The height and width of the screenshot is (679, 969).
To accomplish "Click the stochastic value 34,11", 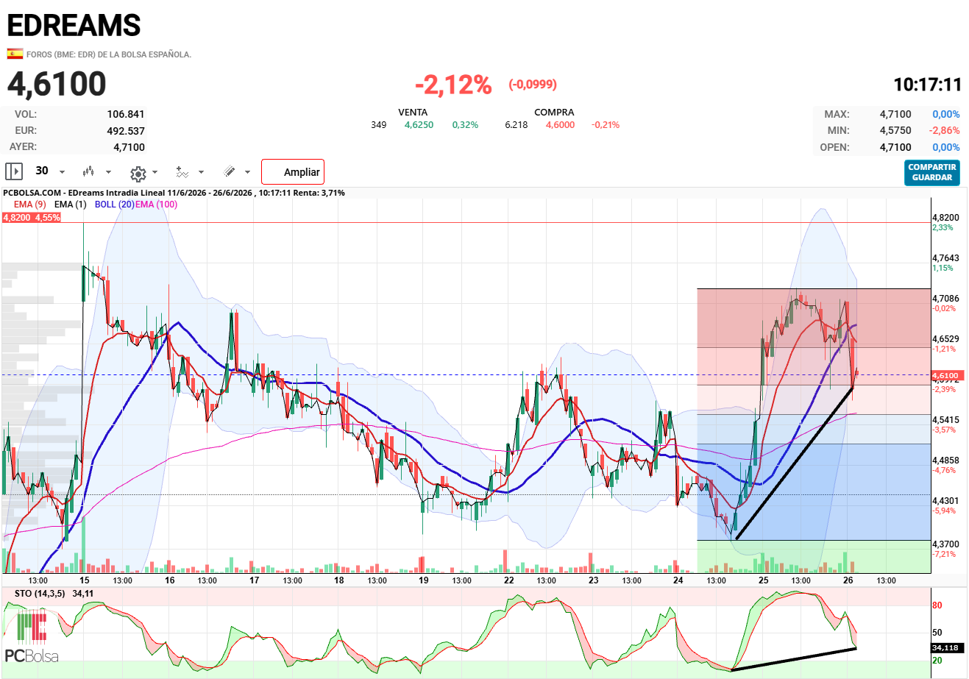I will [x=82, y=594].
